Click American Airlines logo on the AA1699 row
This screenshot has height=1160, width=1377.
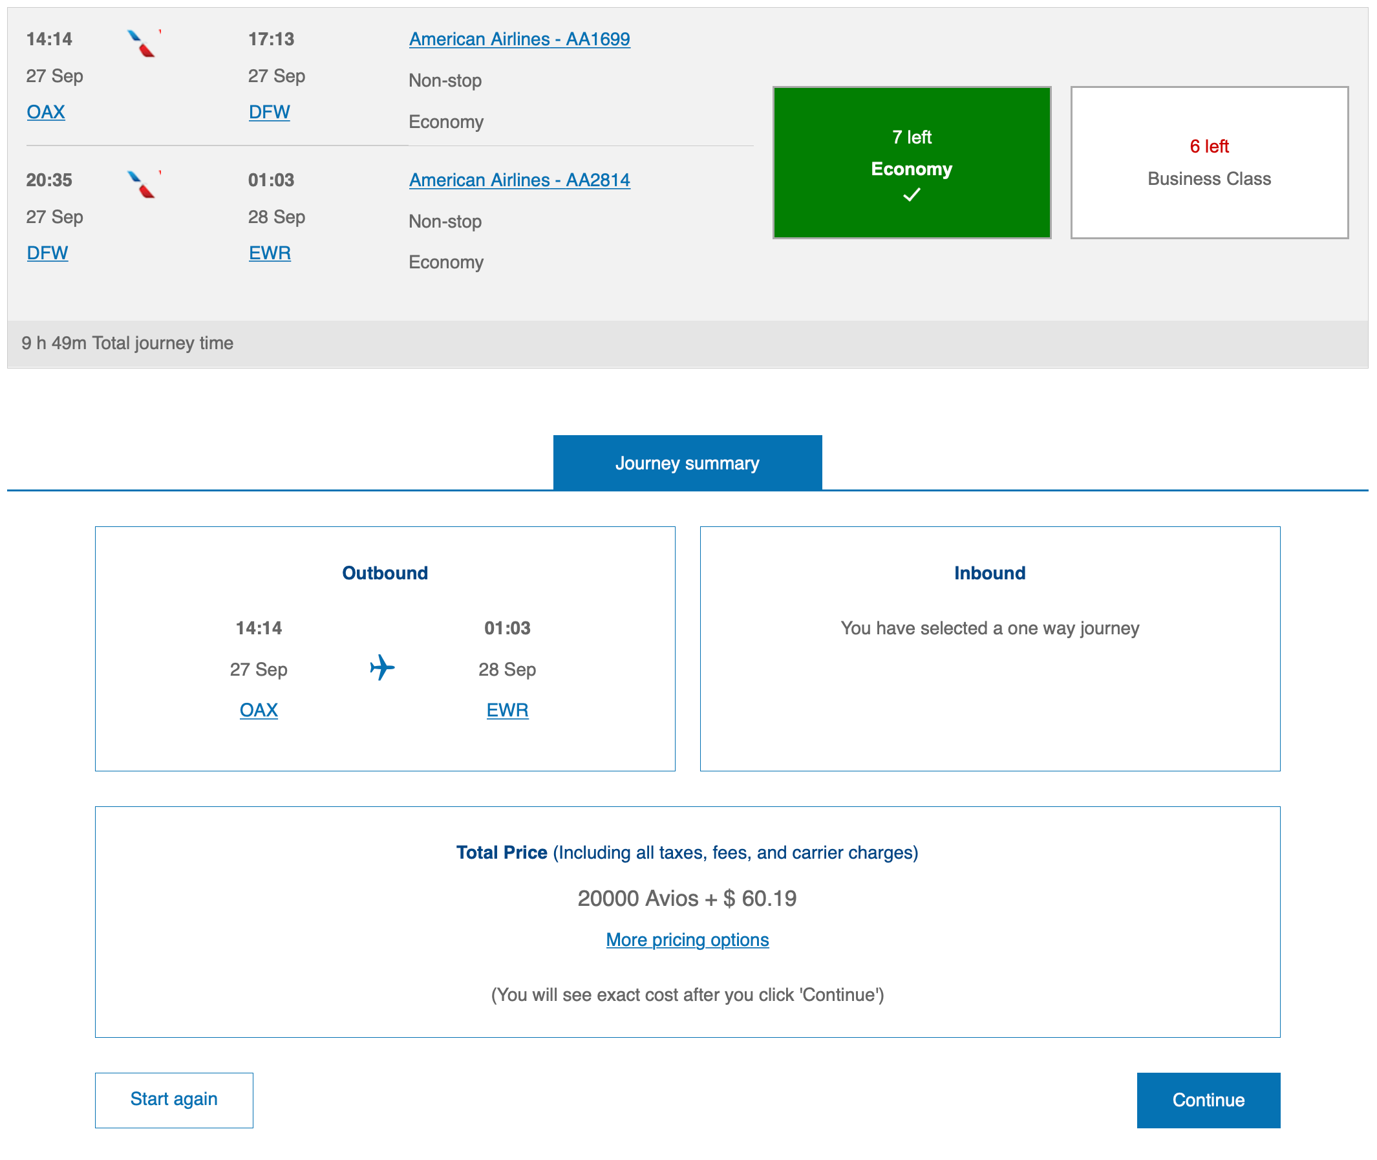144,43
